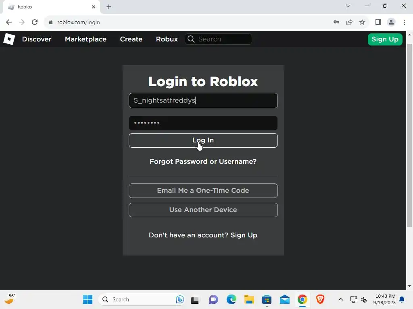Click Forgot Password or Username link
This screenshot has height=309, width=413.
(203, 161)
